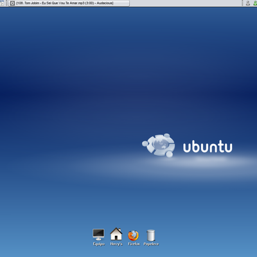257x257 pixels.
Task: Click the "ubuntu" wordmark on the wallpaper
Action: coord(208,146)
